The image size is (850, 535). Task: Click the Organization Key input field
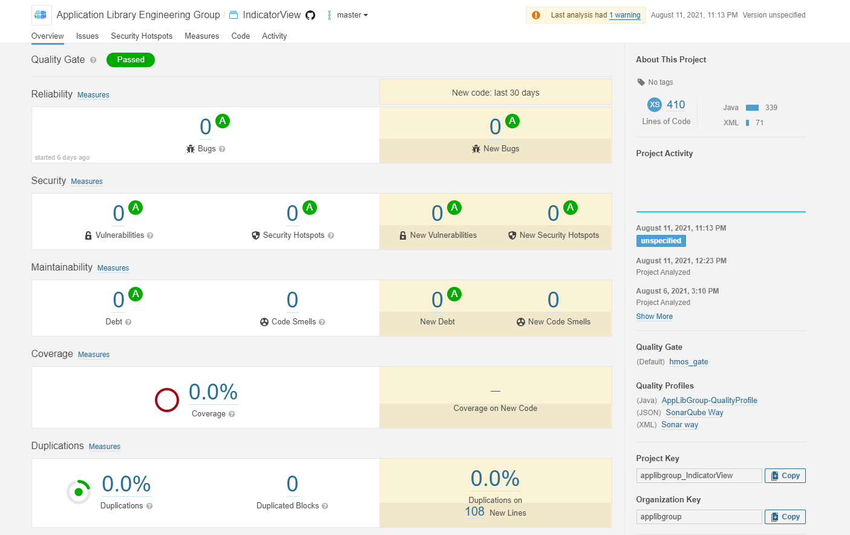point(699,517)
